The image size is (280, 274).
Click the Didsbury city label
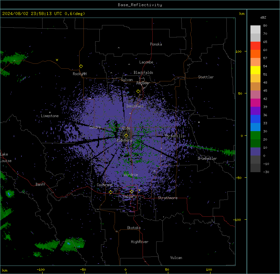[x=124, y=140]
